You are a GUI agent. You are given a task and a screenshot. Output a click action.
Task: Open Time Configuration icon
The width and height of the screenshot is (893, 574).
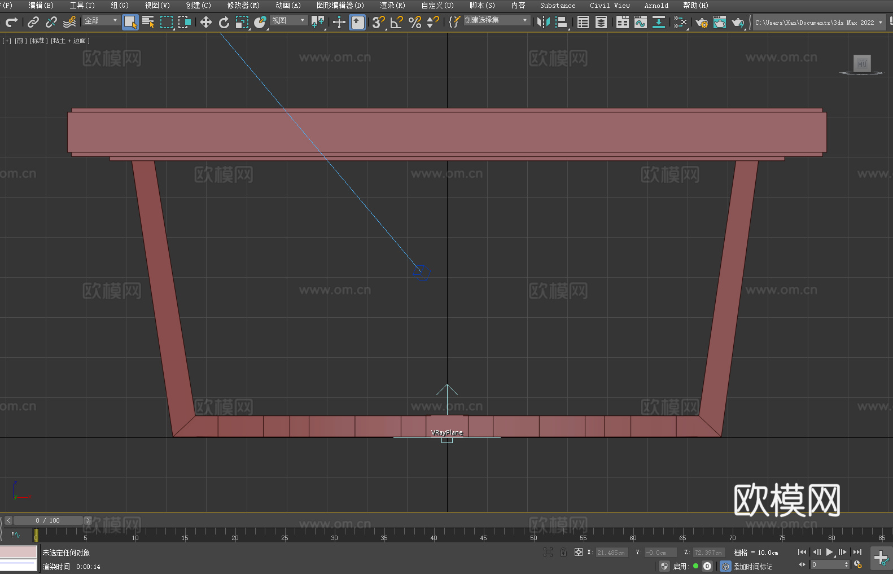(x=858, y=564)
